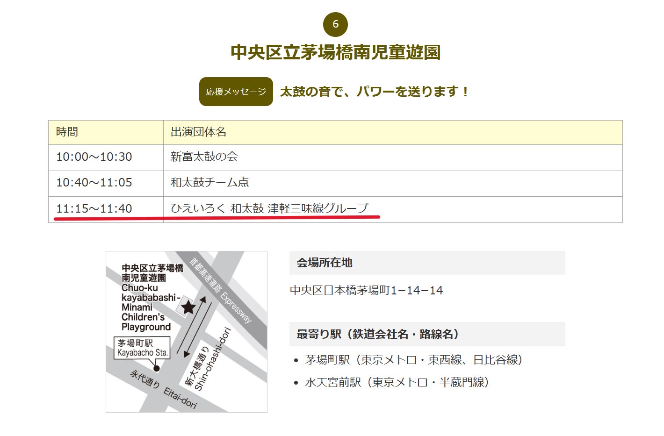Viewport: 664px width, 436px height.
Task: Click the address 中央区日本橋茅場町1−14−14
Action: 366,290
